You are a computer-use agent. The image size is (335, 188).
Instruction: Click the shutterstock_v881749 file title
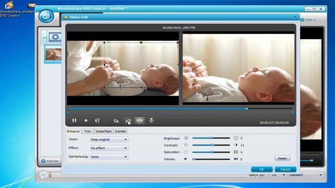[179, 28]
